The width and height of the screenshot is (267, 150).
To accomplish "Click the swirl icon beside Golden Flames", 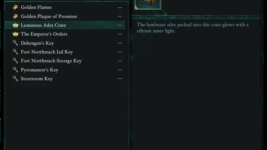I will pos(15,7).
